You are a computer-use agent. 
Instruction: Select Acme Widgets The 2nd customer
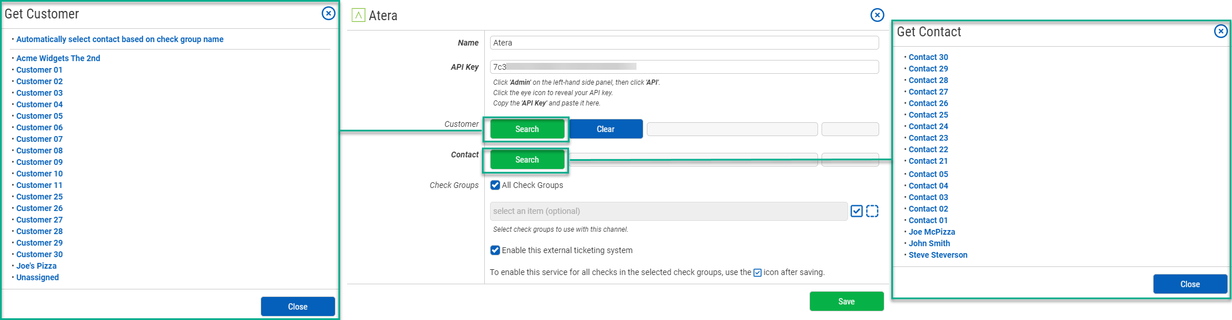pyautogui.click(x=58, y=58)
